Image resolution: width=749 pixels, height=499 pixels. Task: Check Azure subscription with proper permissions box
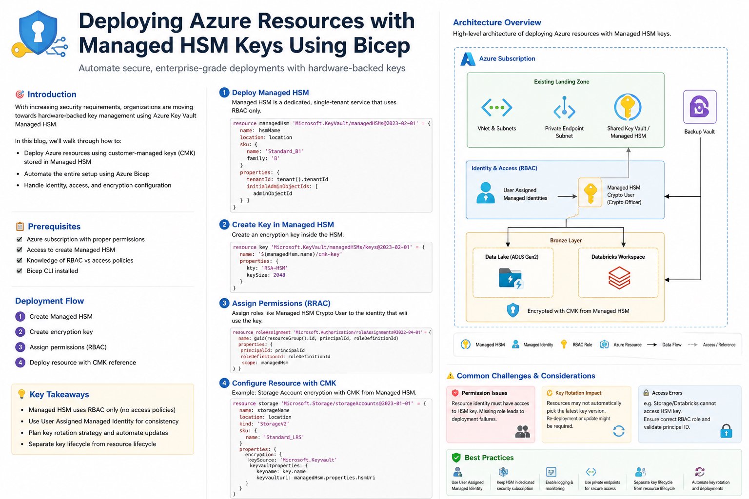coord(20,239)
